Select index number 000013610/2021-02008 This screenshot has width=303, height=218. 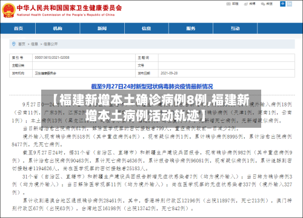click(x=52, y=58)
